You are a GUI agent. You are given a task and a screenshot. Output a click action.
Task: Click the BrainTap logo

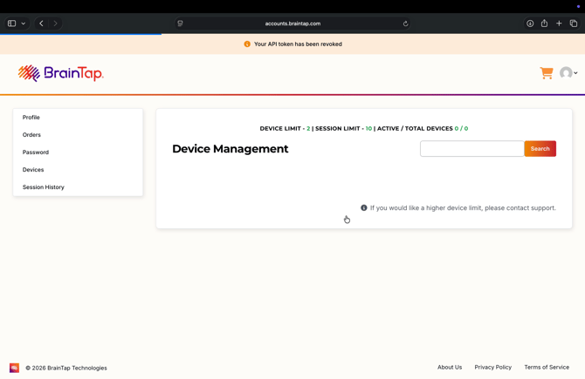coord(61,73)
